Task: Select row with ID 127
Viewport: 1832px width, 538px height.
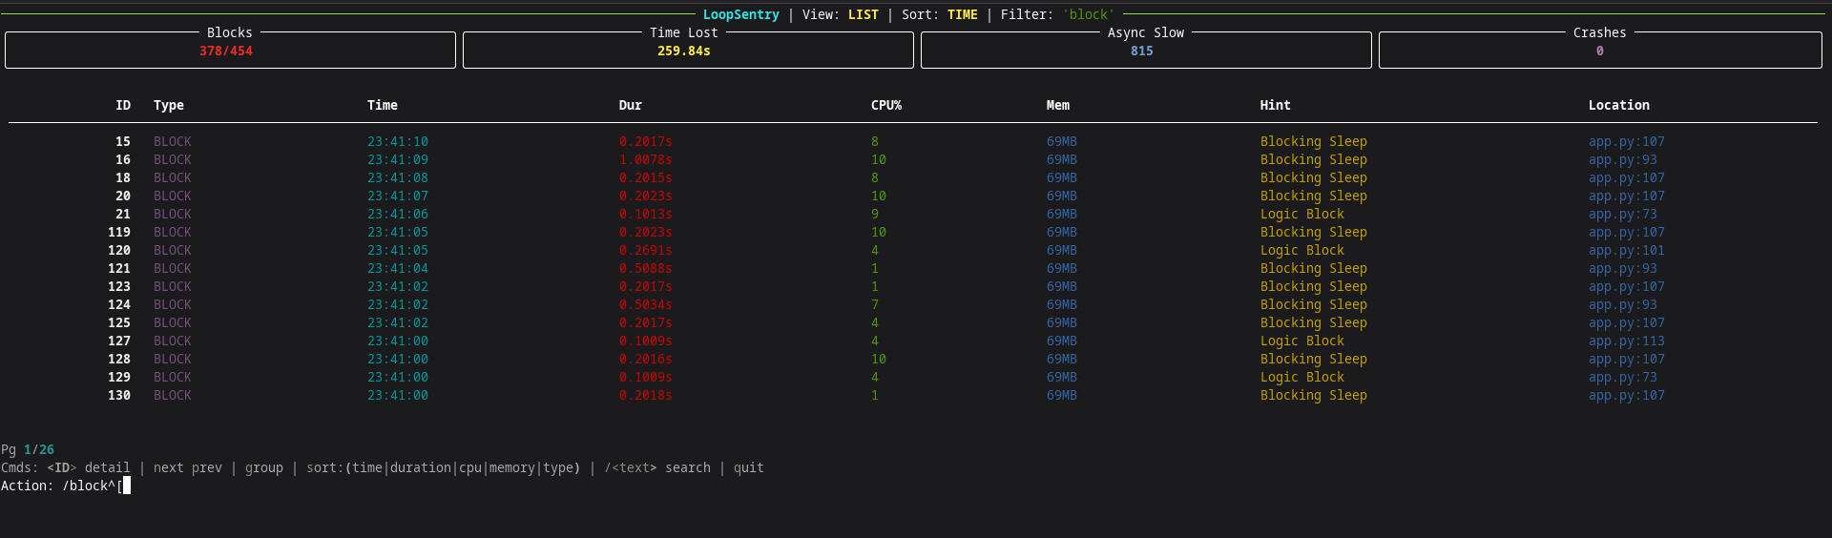Action: click(913, 341)
